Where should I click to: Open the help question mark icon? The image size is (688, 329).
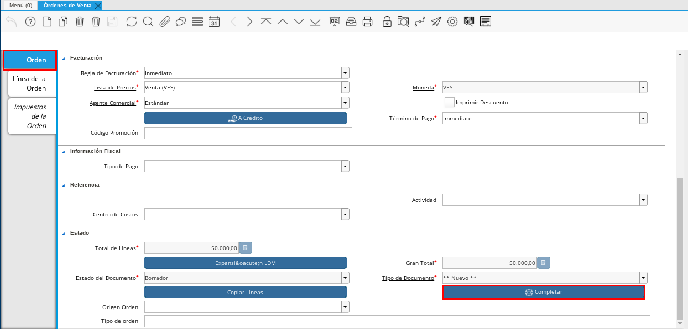30,22
